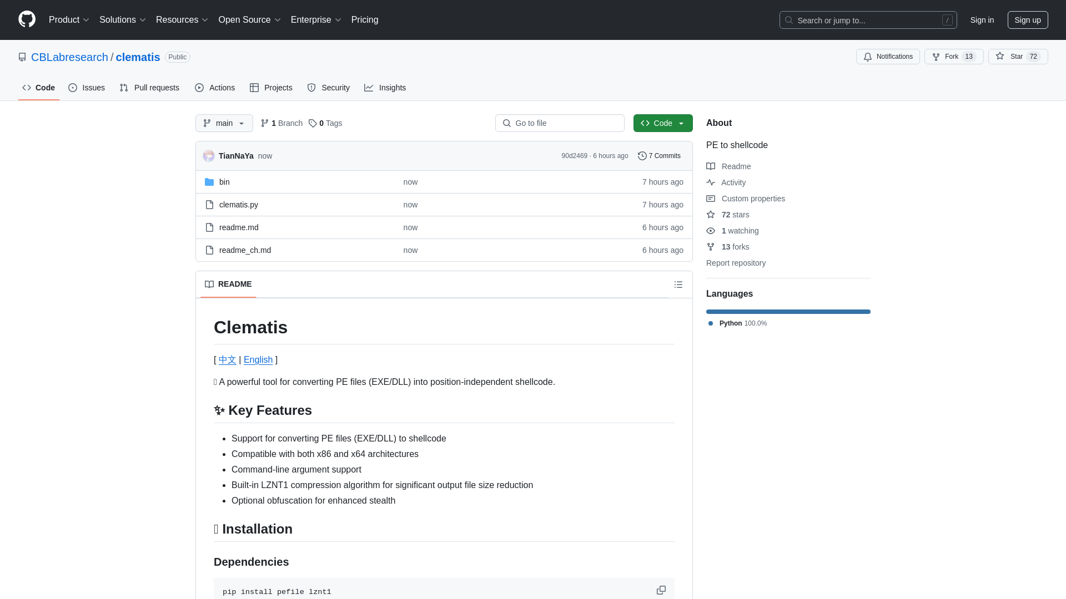The height and width of the screenshot is (599, 1066).
Task: View the 0 Tags link
Action: pos(325,123)
